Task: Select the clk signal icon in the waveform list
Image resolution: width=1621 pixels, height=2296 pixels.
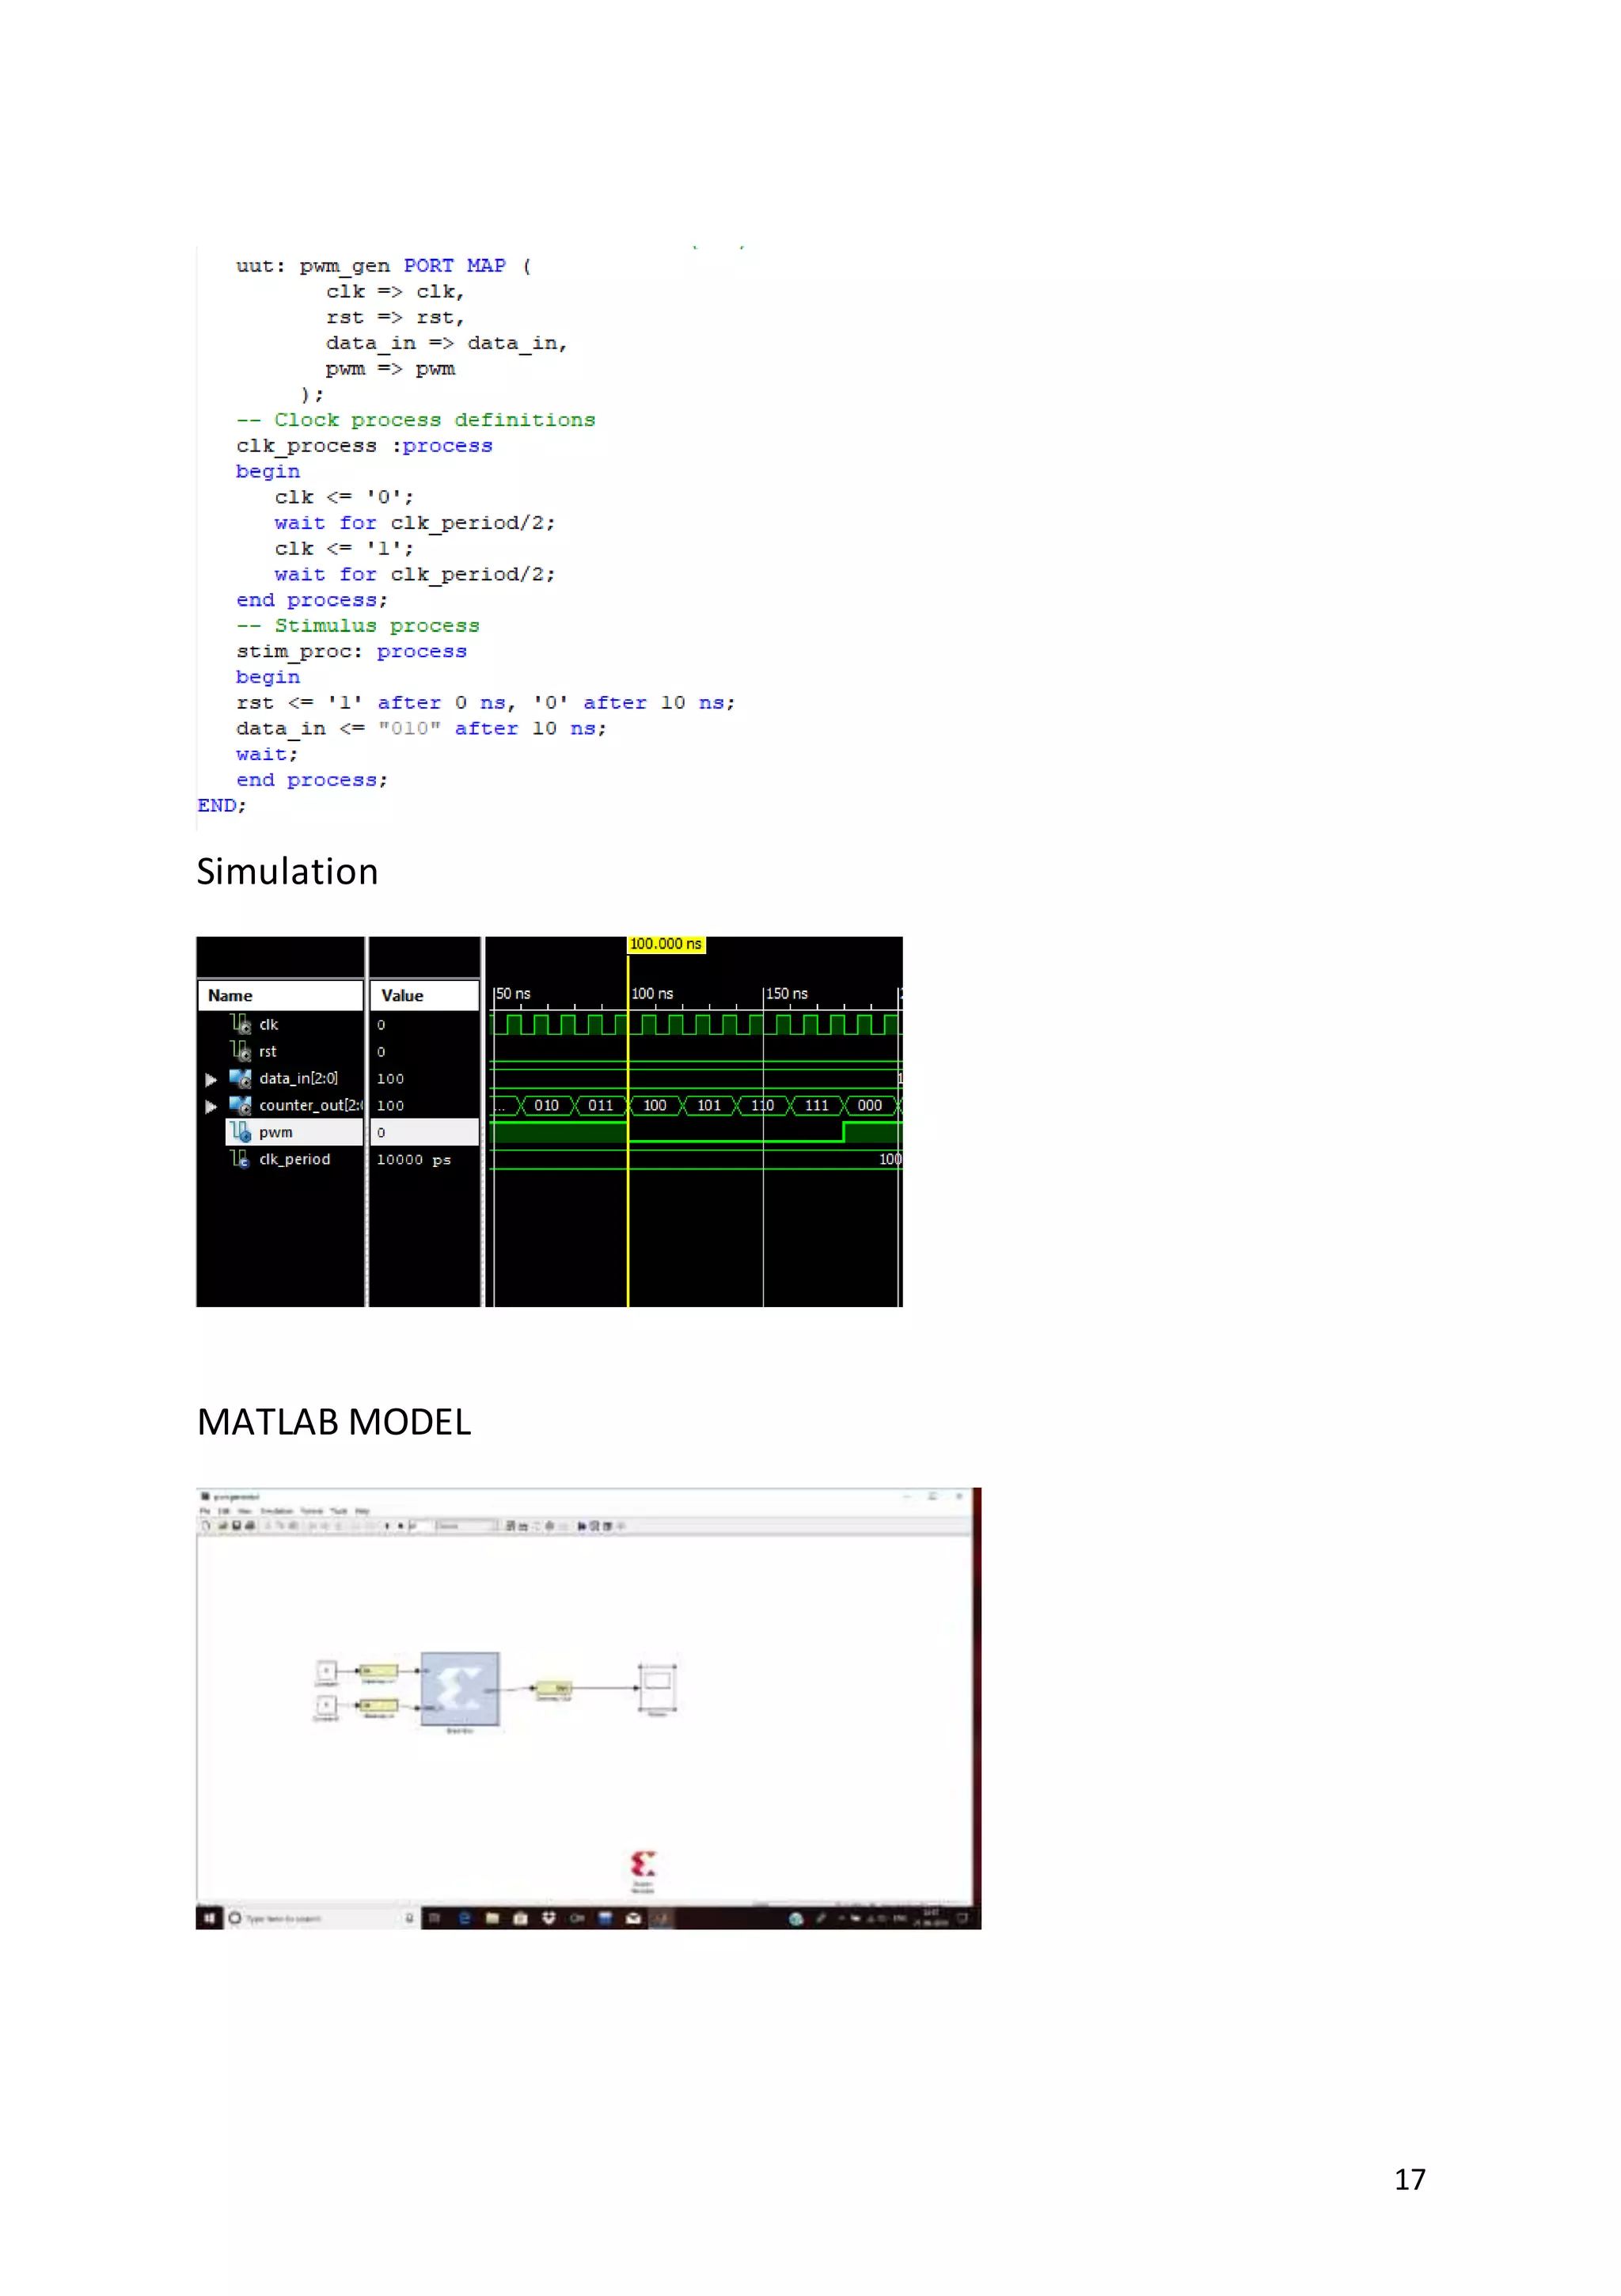Action: point(240,1023)
